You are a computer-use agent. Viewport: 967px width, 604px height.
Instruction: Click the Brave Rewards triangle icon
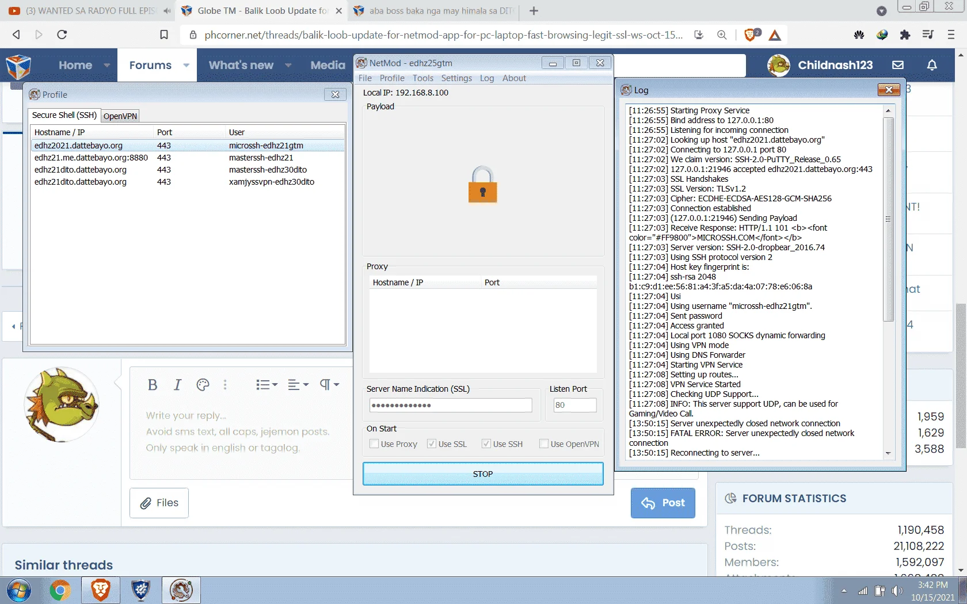(x=775, y=35)
